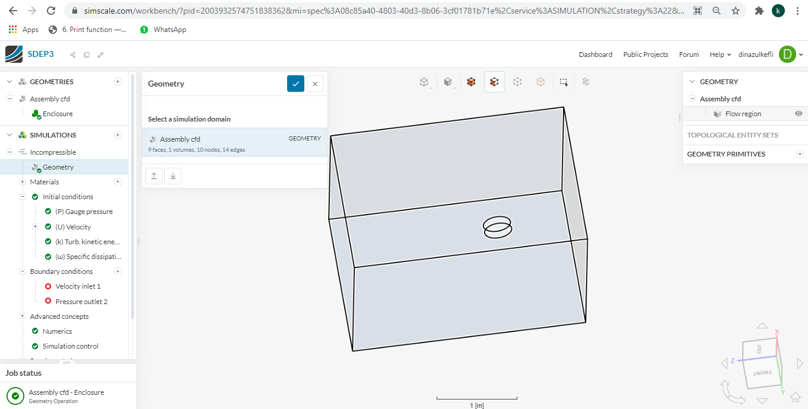Image resolution: width=808 pixels, height=409 pixels.
Task: Click the grayed-out mesh cube tool
Action: [586, 82]
